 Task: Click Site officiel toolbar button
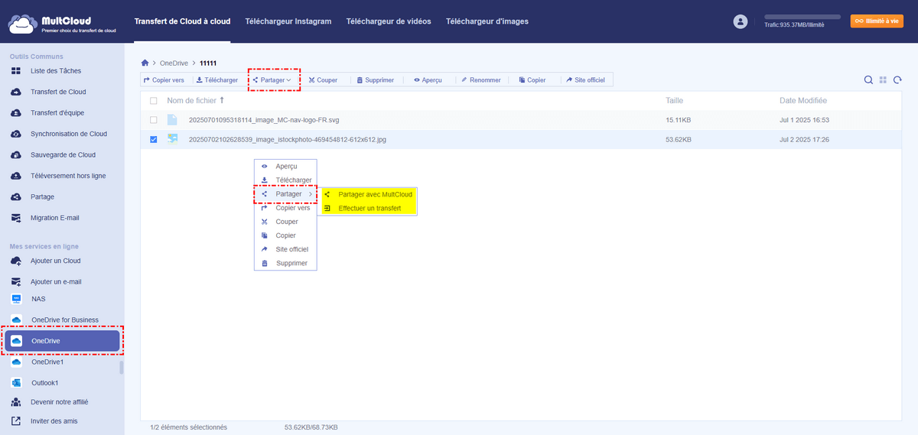click(x=586, y=80)
